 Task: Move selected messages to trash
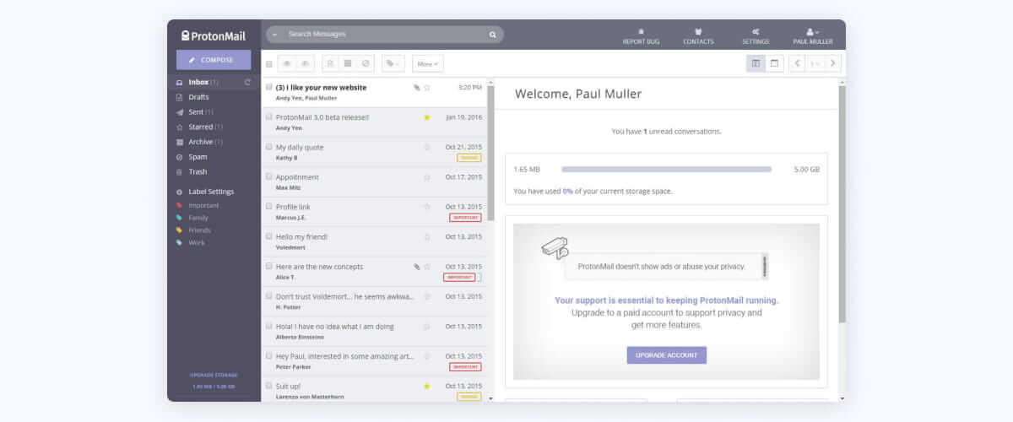click(x=330, y=63)
